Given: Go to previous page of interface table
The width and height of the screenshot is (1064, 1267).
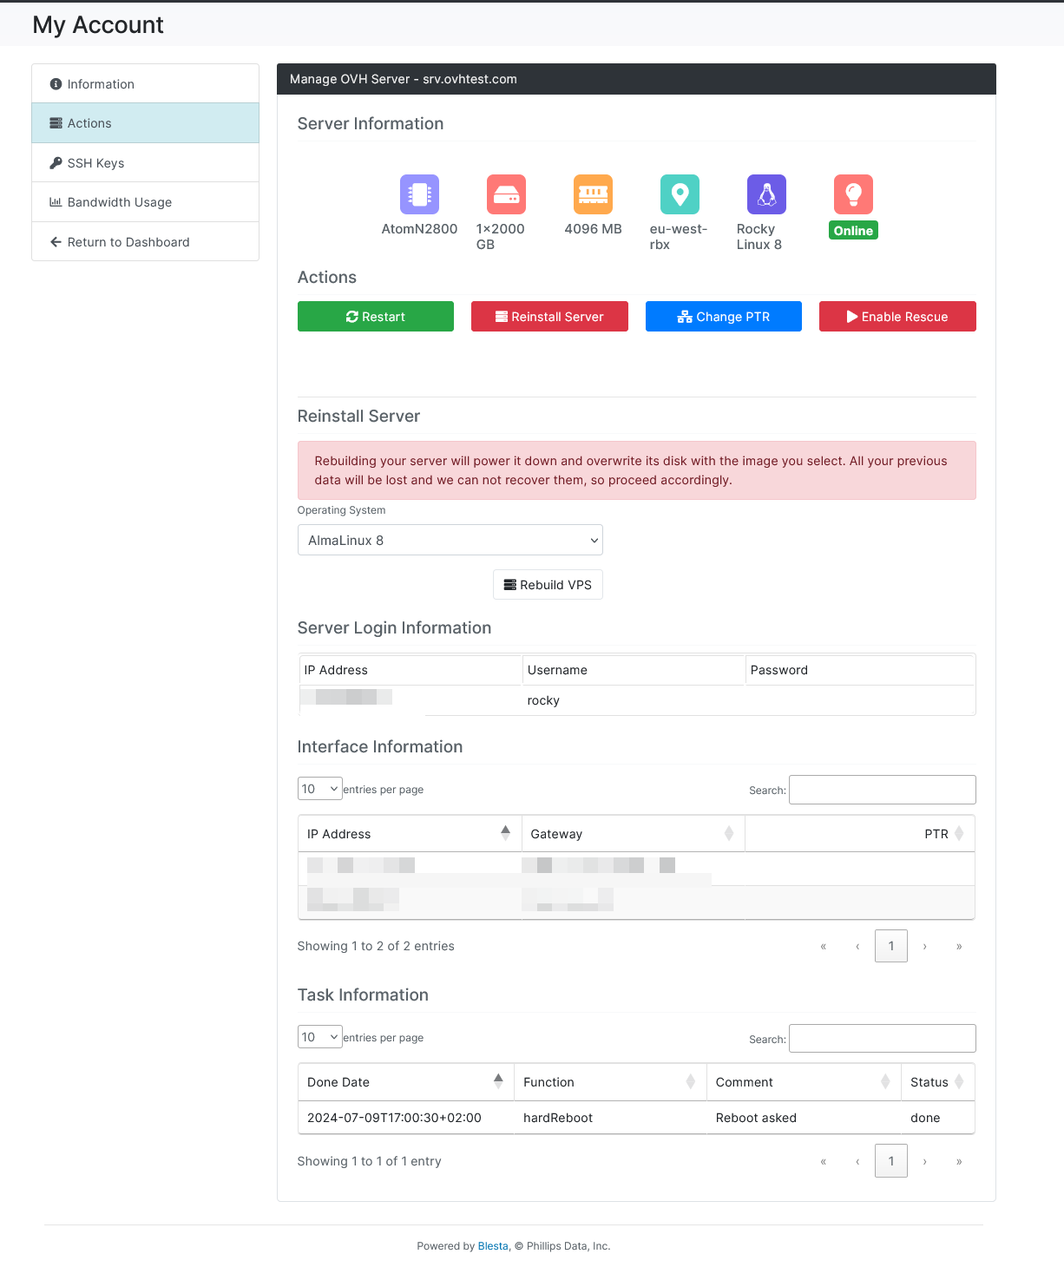Looking at the screenshot, I should point(857,946).
